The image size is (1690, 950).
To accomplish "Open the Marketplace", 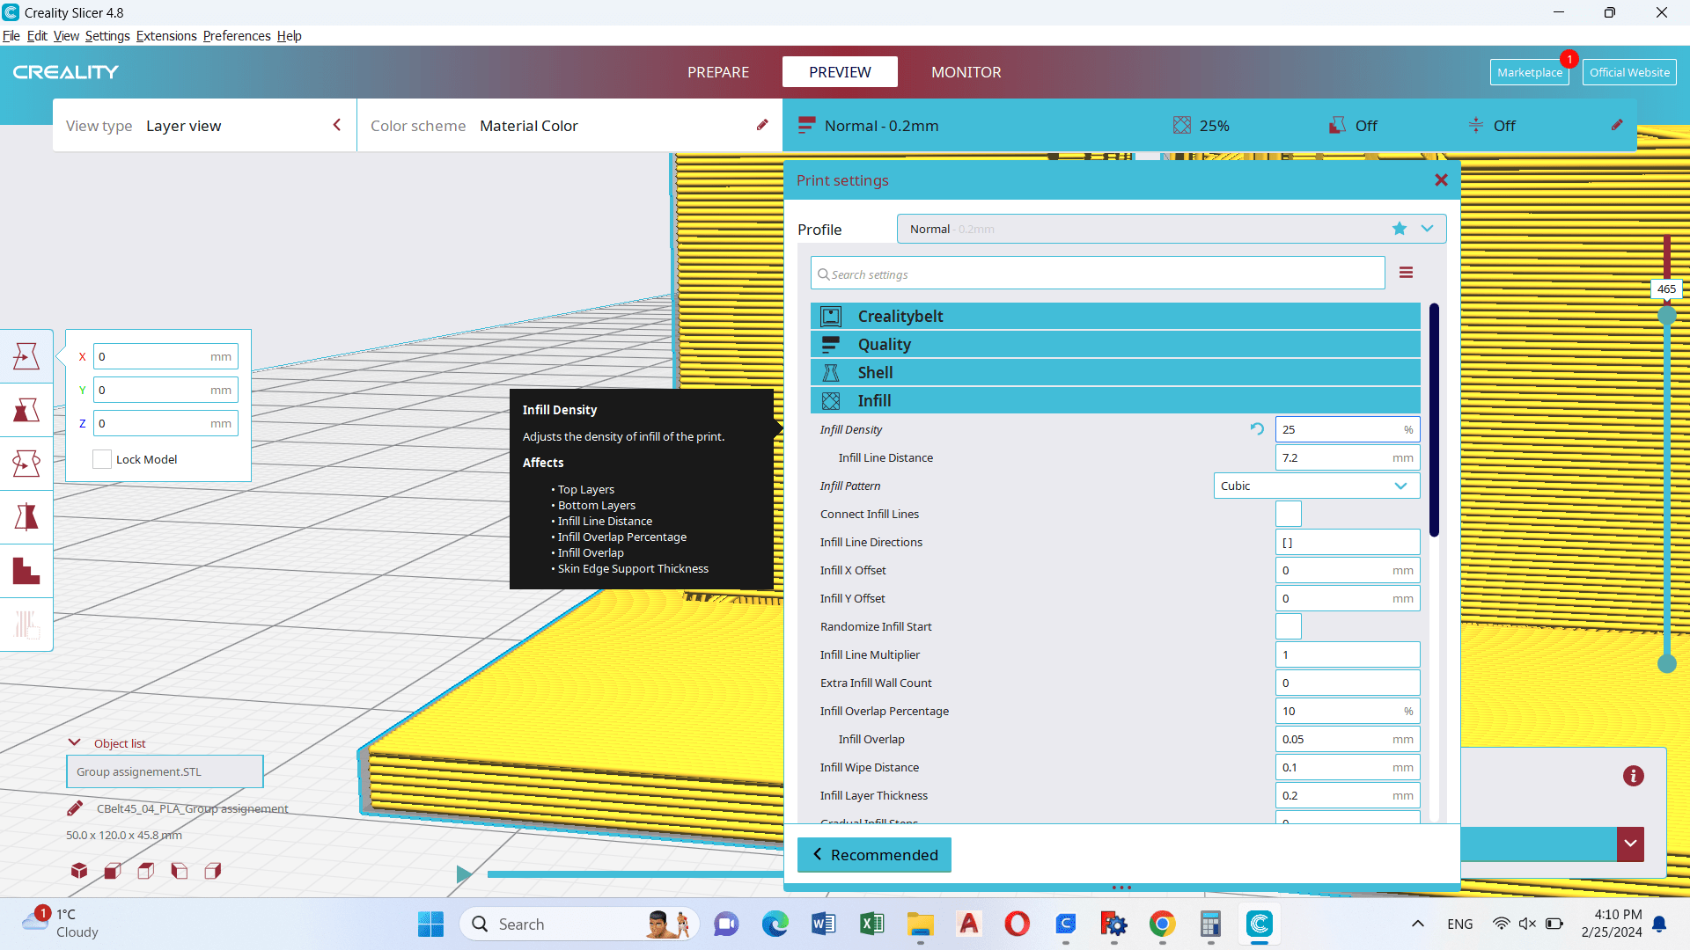I will [x=1530, y=72].
